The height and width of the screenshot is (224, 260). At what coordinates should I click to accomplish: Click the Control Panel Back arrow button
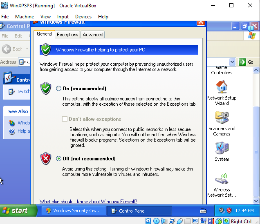[x=7, y=49]
